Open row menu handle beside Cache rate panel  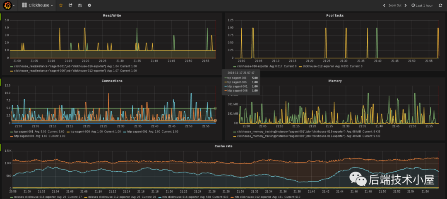point(0,147)
